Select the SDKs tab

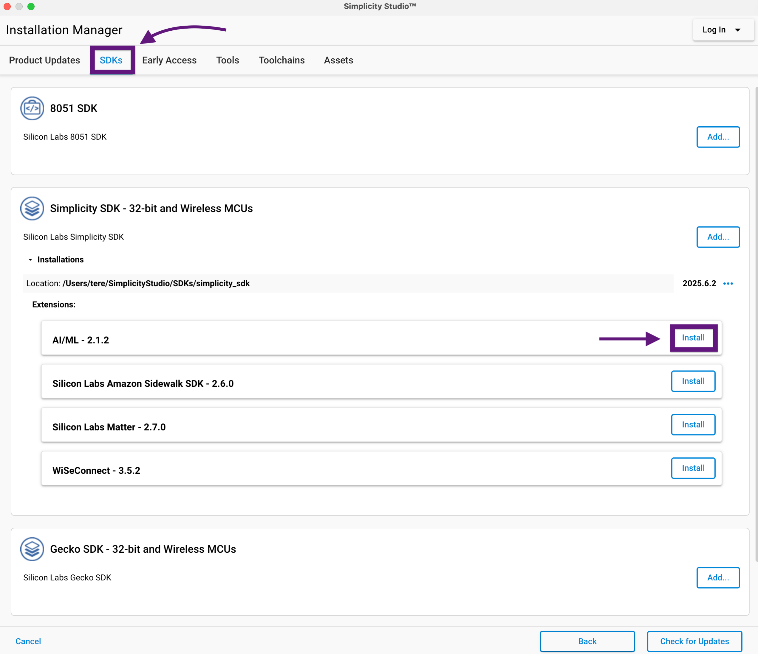[111, 60]
